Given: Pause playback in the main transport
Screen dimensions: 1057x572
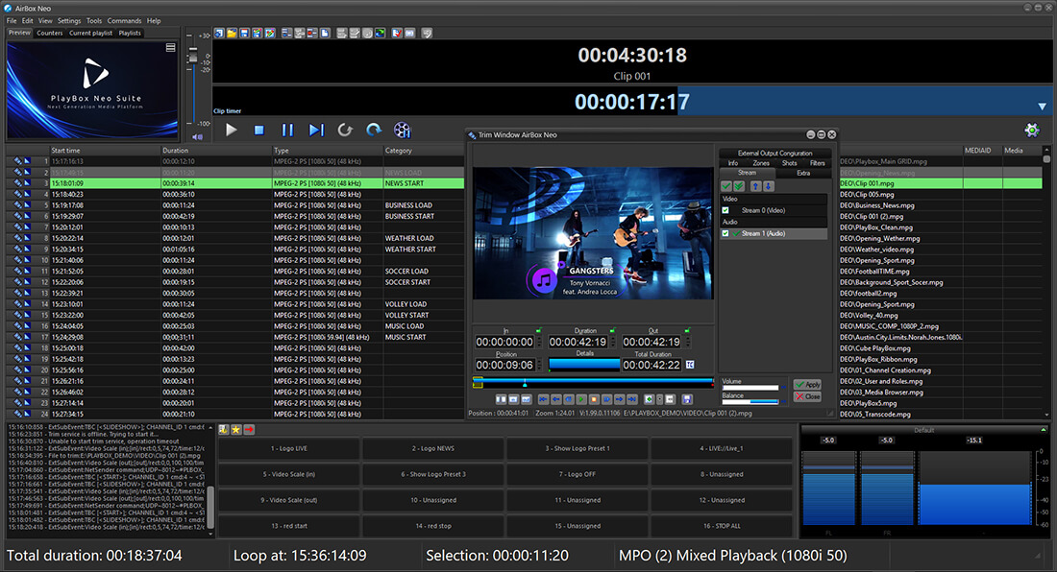Looking at the screenshot, I should (288, 130).
